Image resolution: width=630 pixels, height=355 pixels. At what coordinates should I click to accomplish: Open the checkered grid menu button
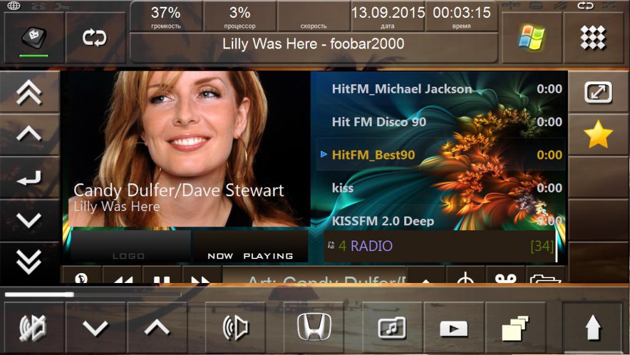593,38
